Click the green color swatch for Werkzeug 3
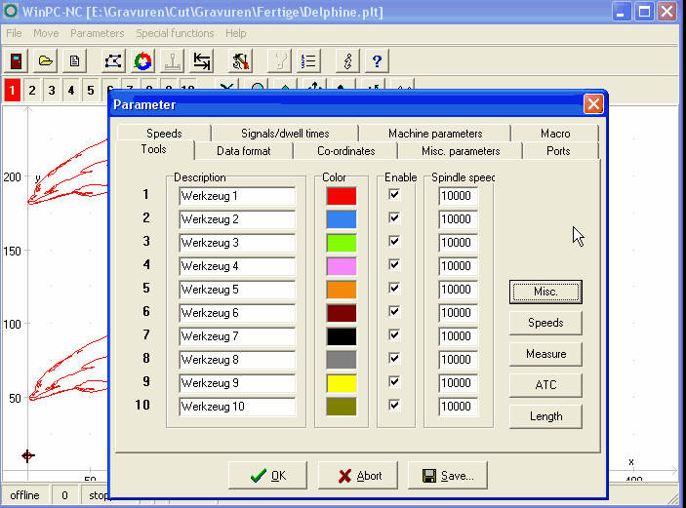 (341, 243)
